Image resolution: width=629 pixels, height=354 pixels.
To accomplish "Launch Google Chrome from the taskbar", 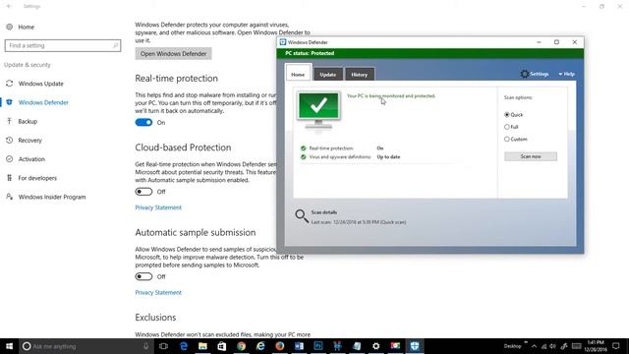I will coord(241,346).
